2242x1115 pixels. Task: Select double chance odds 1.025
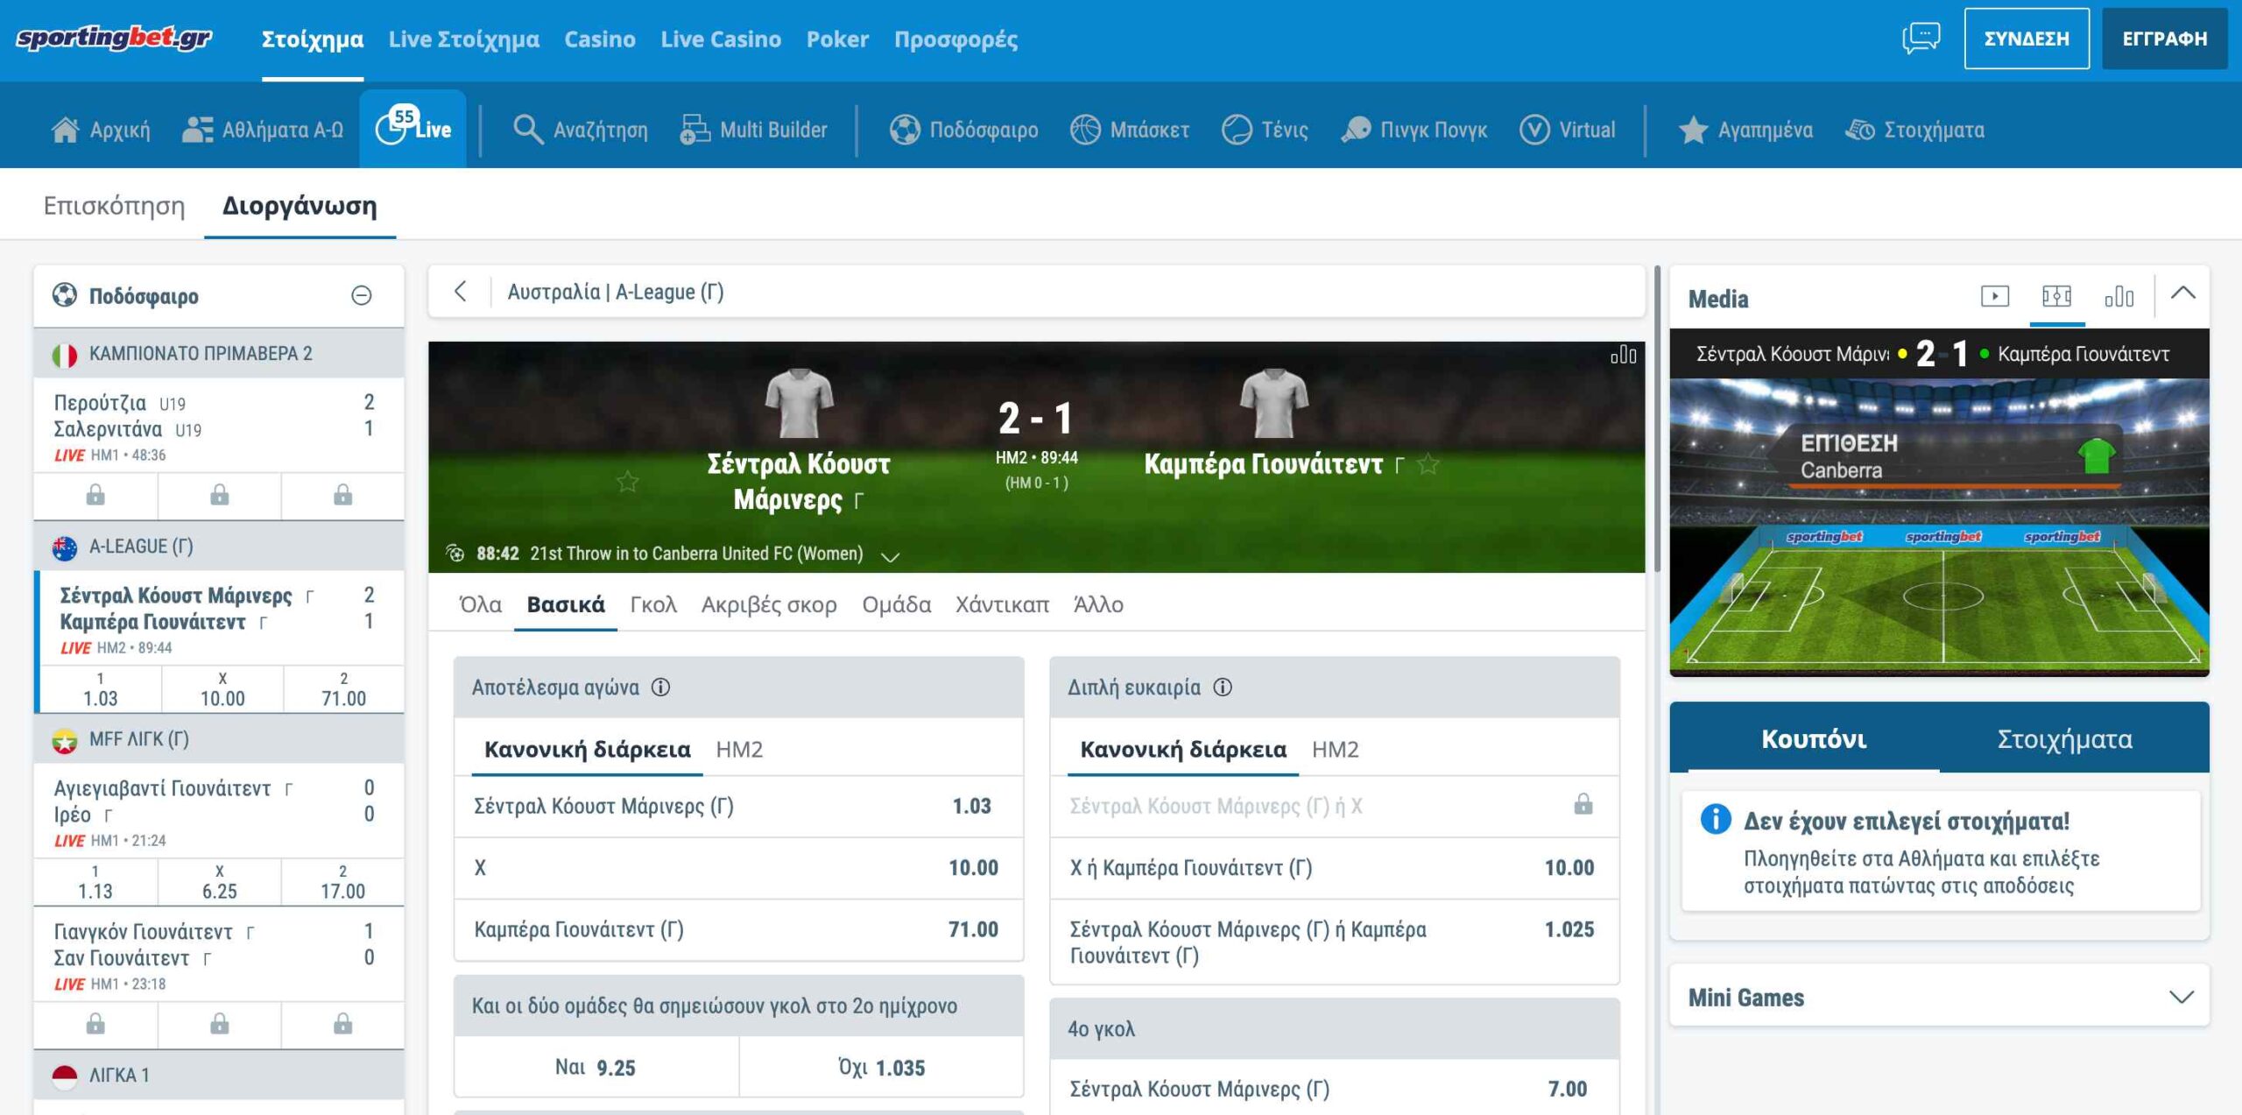(x=1335, y=942)
